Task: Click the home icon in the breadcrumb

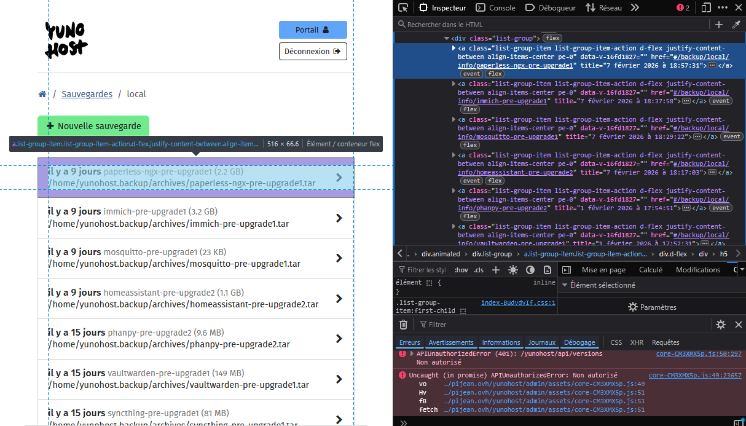Action: pyautogui.click(x=42, y=94)
